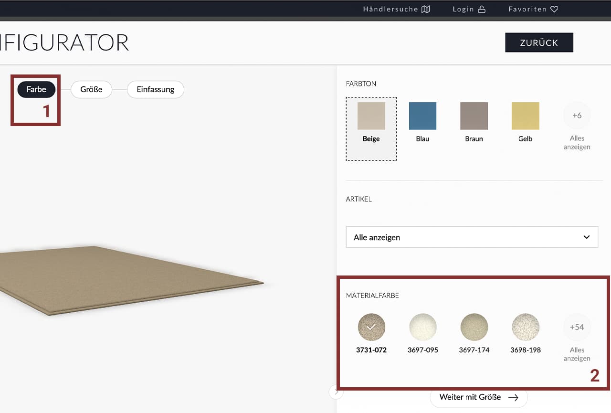Collapse the side panel with the chevron handle
The width and height of the screenshot is (611, 413).
pyautogui.click(x=336, y=392)
